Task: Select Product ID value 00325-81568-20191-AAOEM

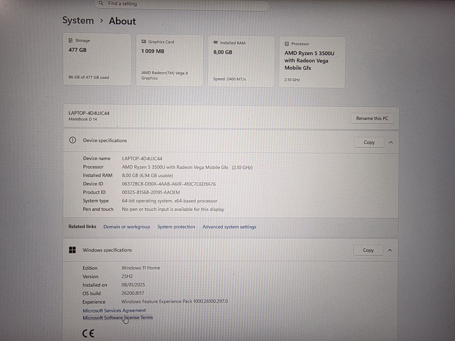Action: pyautogui.click(x=151, y=192)
